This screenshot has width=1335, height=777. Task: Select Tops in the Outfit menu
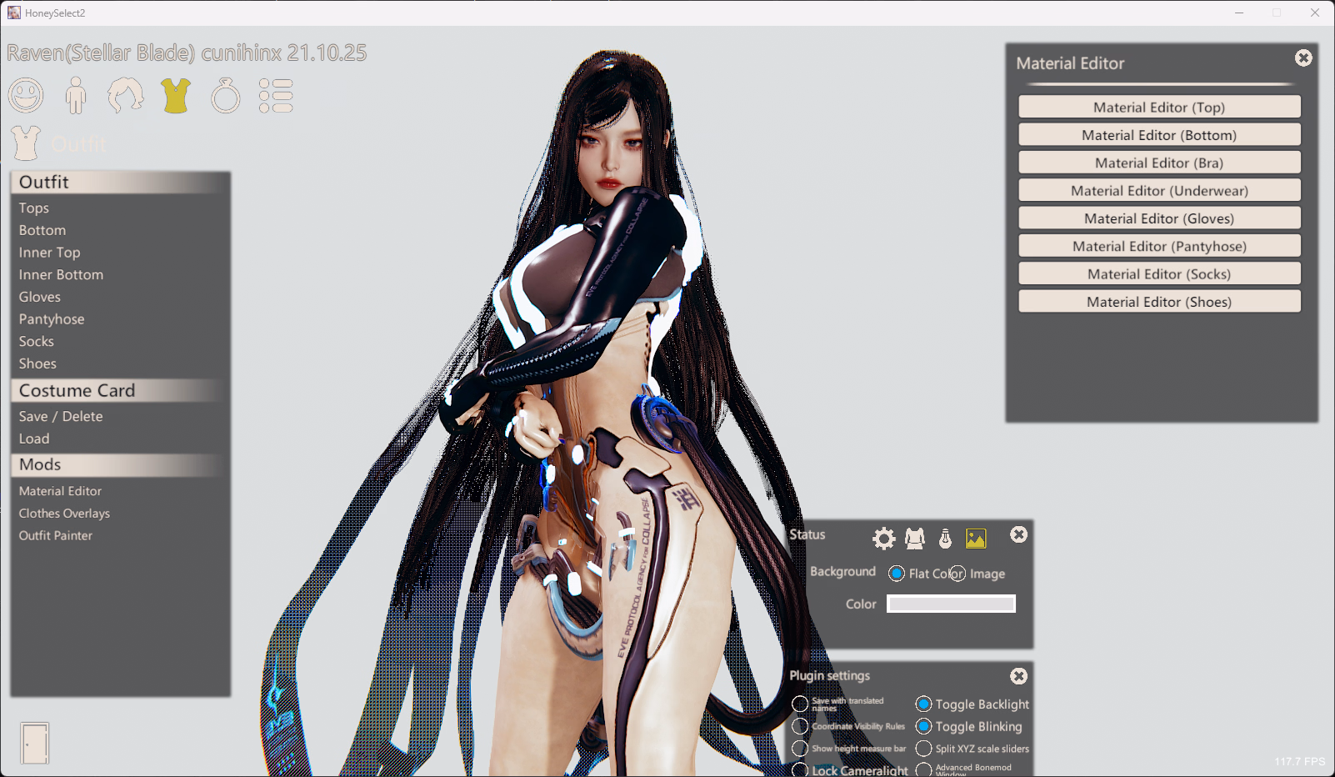pos(34,208)
